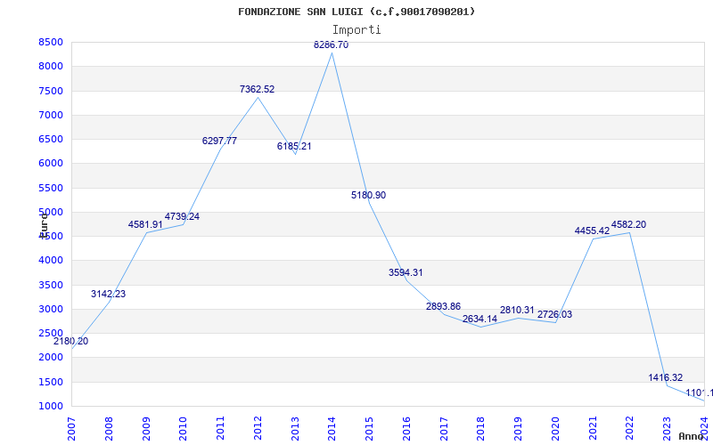Click the 2893.86 value label
Image resolution: width=713 pixels, height=445 pixels.
443,306
